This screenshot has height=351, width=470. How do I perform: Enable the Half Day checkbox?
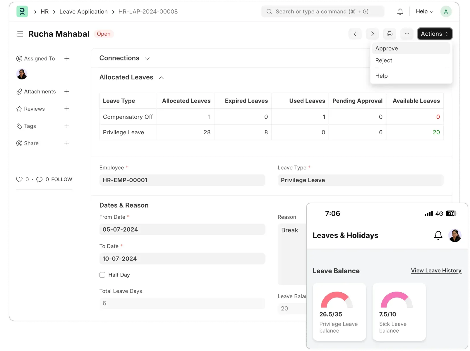point(102,275)
